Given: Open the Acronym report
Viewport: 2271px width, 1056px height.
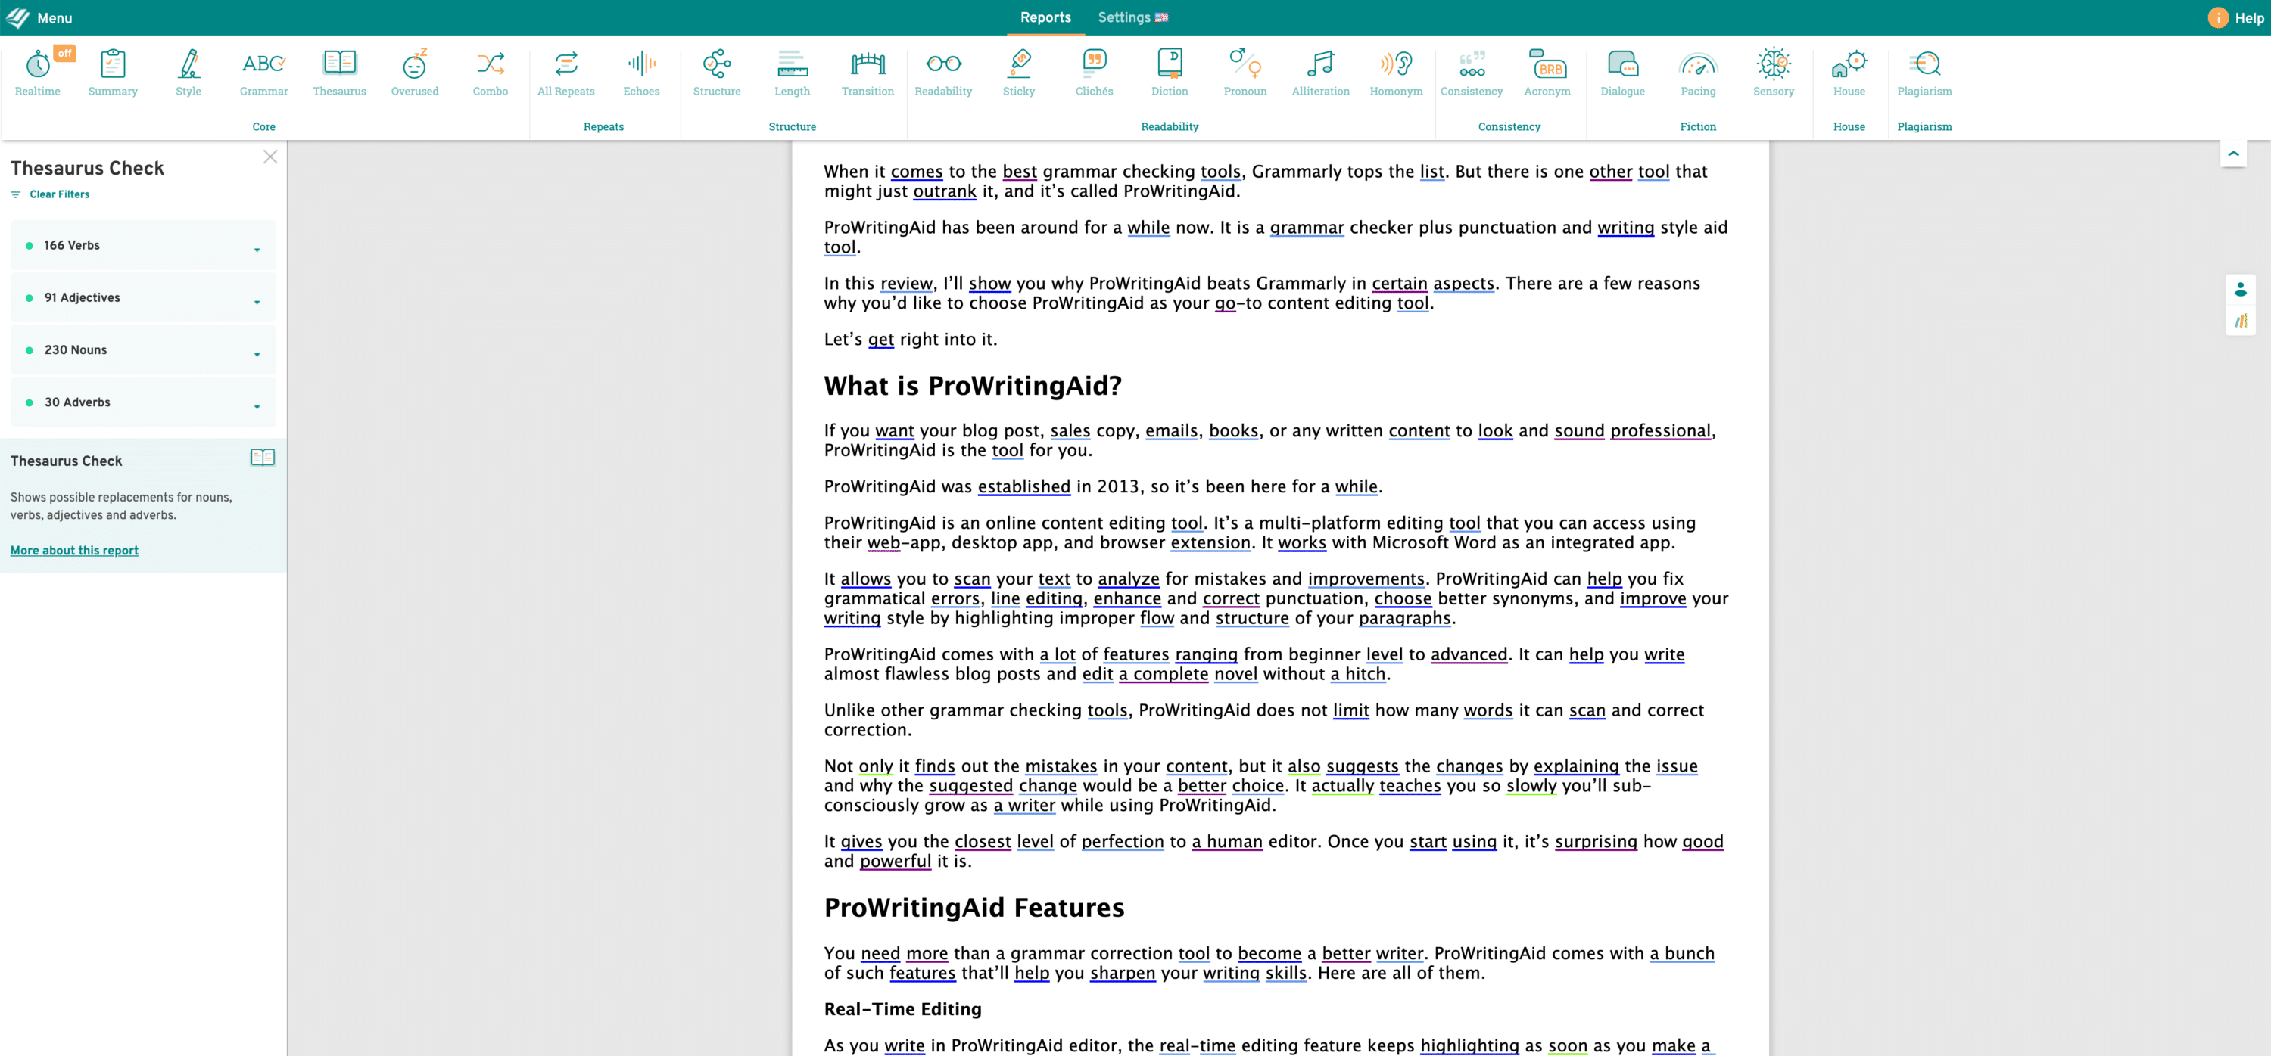Looking at the screenshot, I should [x=1547, y=72].
